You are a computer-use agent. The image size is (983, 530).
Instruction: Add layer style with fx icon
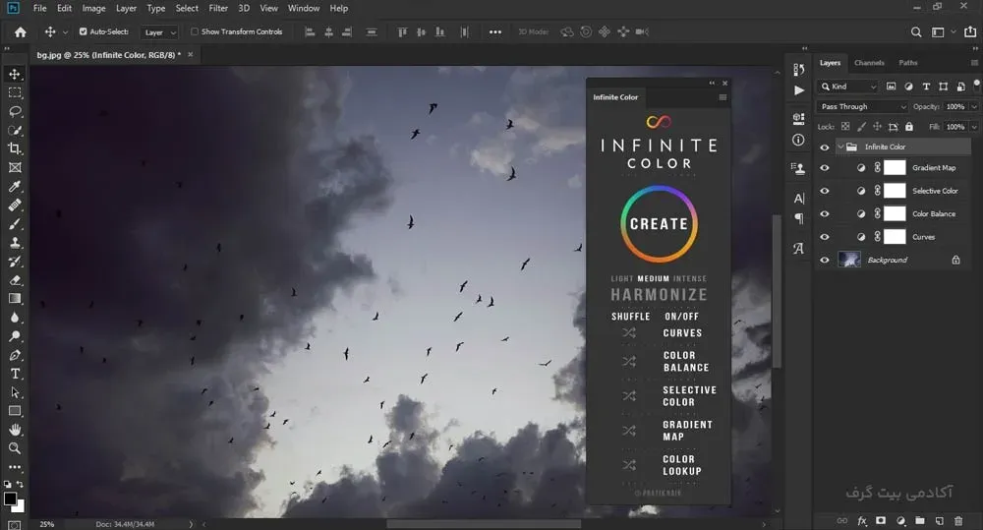coord(862,520)
